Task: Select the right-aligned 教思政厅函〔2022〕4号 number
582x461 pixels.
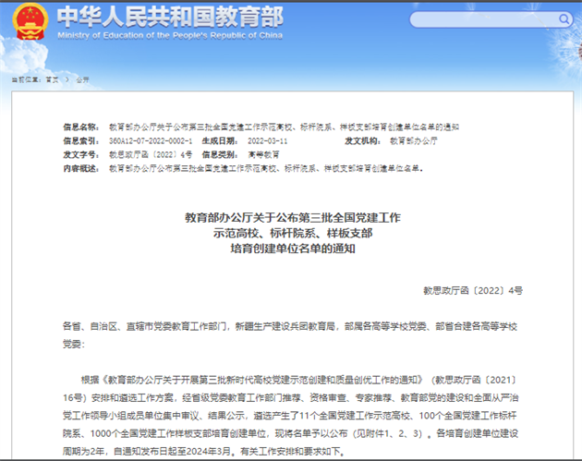Action: [473, 291]
